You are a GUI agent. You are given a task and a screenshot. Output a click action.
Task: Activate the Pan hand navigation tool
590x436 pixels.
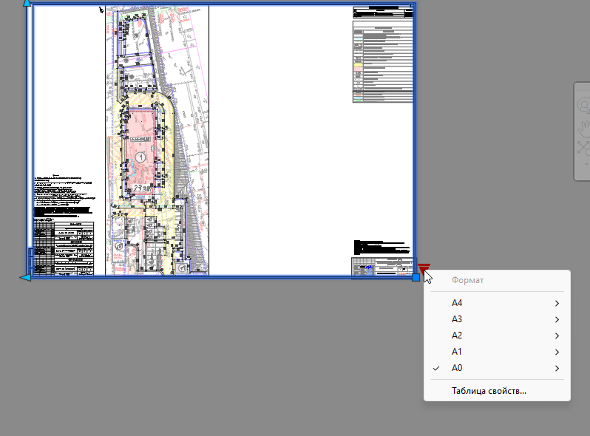(x=583, y=129)
